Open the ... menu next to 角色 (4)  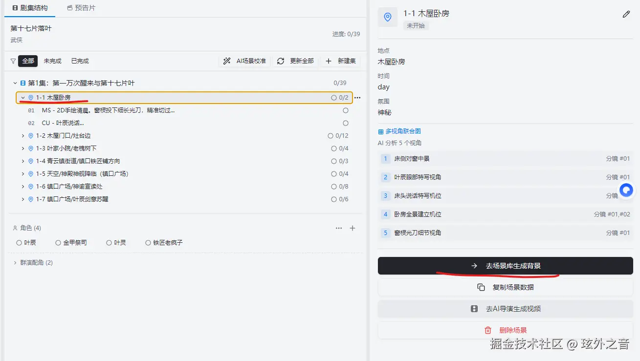339,228
